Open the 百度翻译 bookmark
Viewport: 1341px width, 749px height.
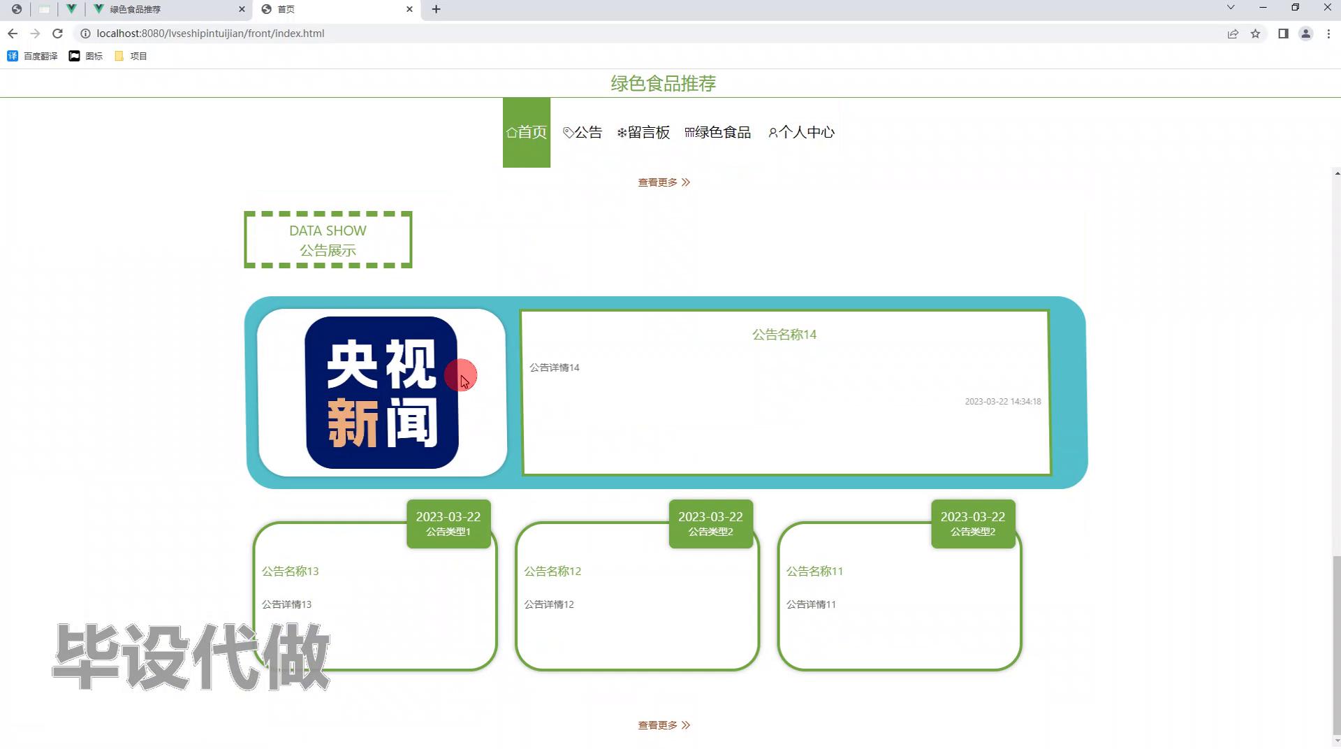click(x=32, y=56)
